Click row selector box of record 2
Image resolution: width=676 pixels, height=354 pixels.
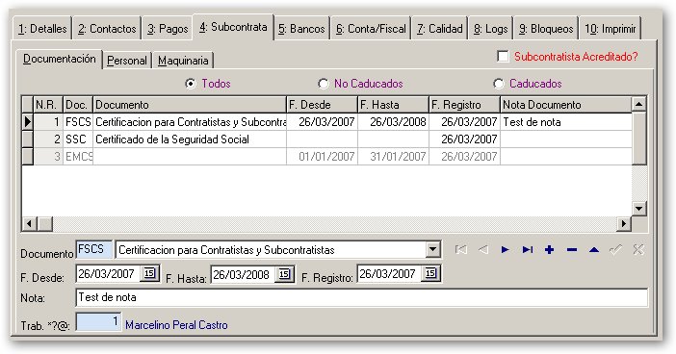(x=28, y=139)
